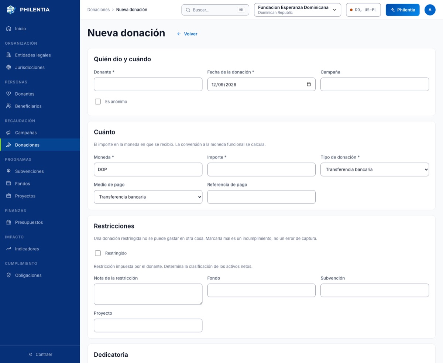This screenshot has width=443, height=363.
Task: Open the Inicio menu item
Action: click(x=40, y=28)
